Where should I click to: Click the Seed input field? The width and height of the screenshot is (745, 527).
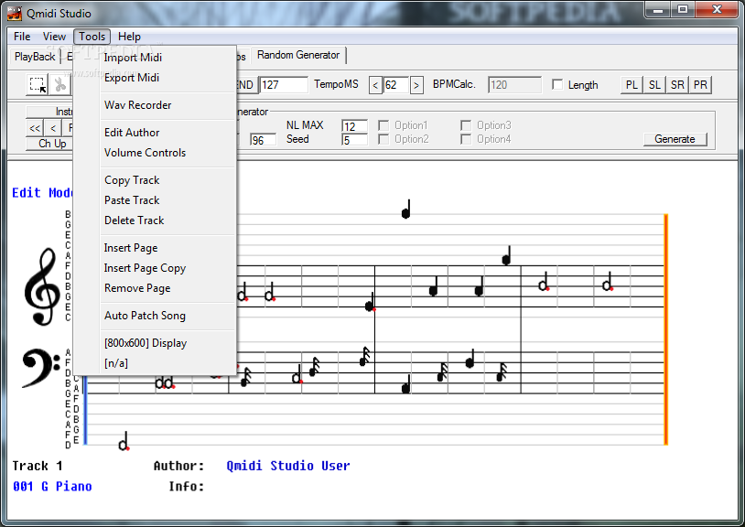pyautogui.click(x=354, y=140)
